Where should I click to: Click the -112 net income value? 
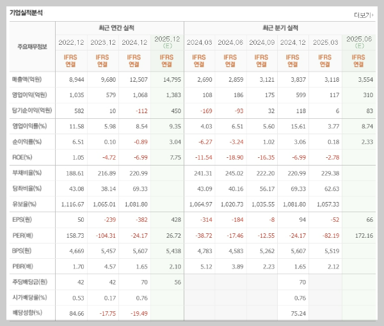coord(142,111)
